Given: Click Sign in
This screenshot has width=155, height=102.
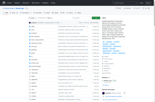Looking at the screenshot, I should pos(142,3).
